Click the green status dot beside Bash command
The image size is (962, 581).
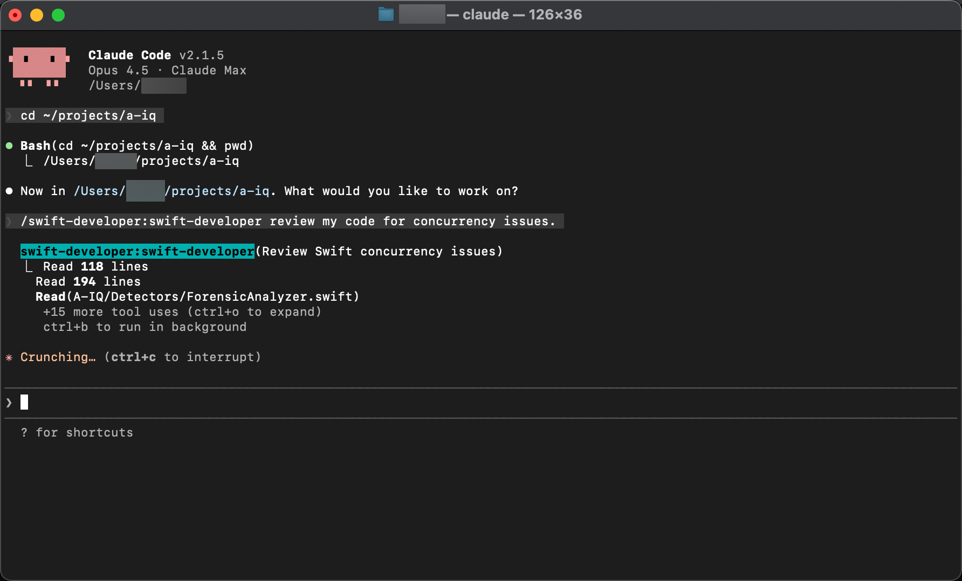pyautogui.click(x=9, y=146)
